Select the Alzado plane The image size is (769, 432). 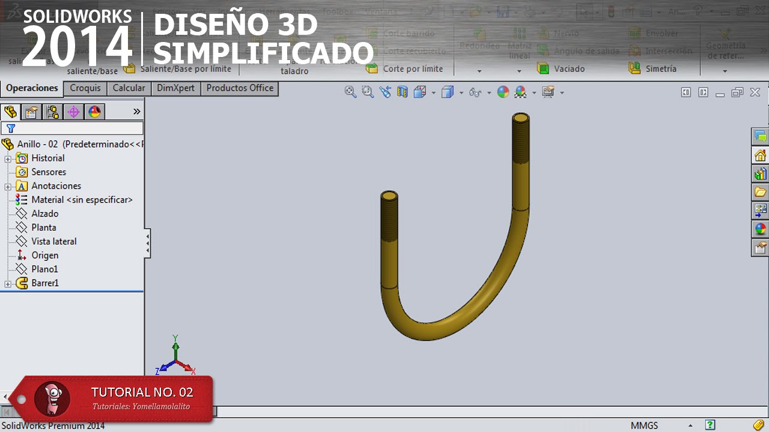44,214
